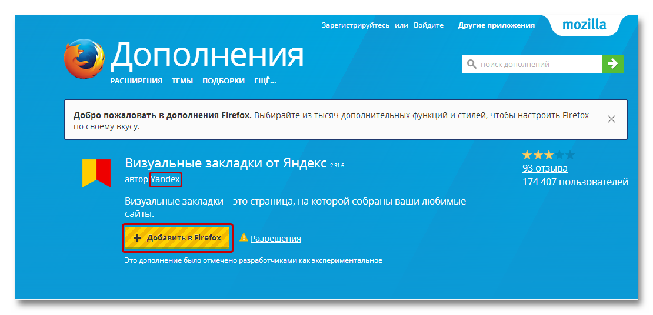Click the Зарегистрируйтесь link

tap(355, 25)
